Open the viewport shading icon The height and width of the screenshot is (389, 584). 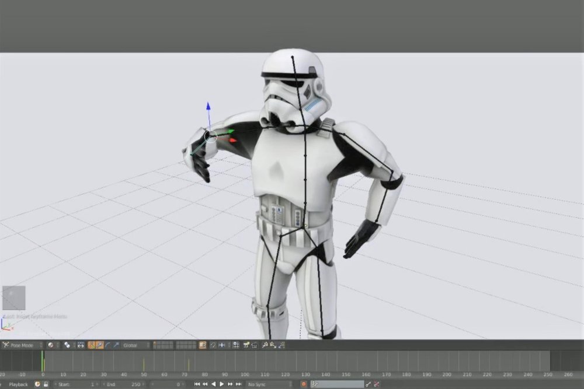pos(51,345)
